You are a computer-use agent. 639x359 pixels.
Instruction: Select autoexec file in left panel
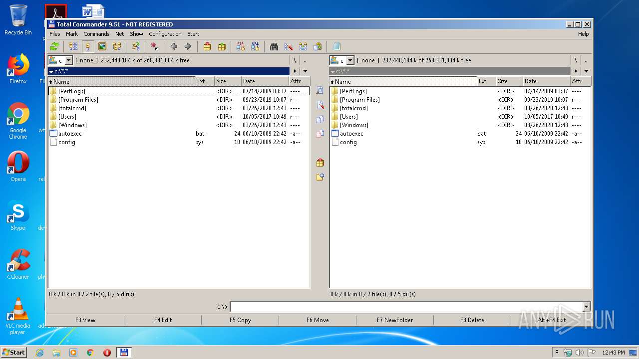click(x=178, y=134)
